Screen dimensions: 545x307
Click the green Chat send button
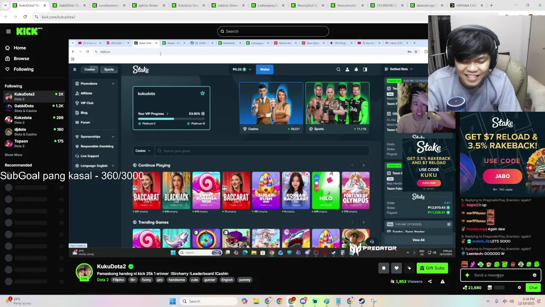click(x=533, y=288)
